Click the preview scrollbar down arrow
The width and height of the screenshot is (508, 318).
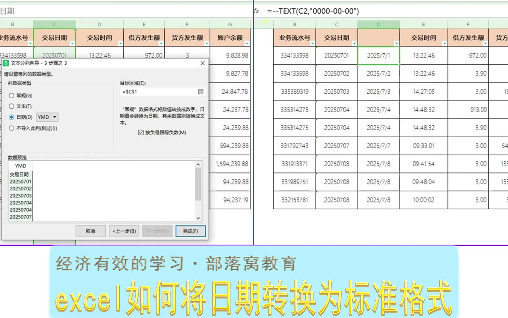click(x=198, y=218)
